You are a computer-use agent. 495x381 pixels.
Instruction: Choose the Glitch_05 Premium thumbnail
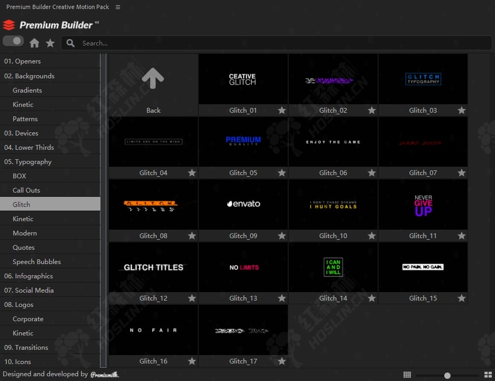click(243, 142)
